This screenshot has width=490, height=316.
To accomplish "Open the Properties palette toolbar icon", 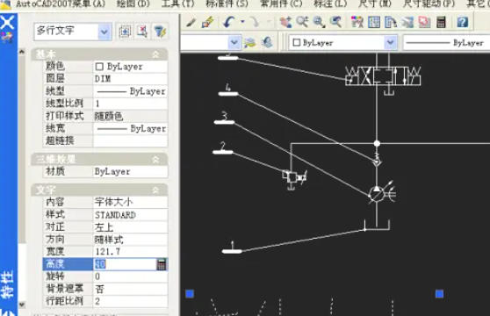I will [357, 22].
